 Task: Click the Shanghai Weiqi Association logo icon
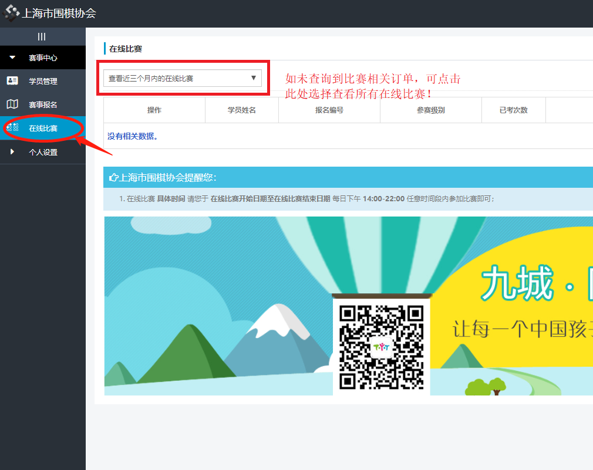point(12,12)
